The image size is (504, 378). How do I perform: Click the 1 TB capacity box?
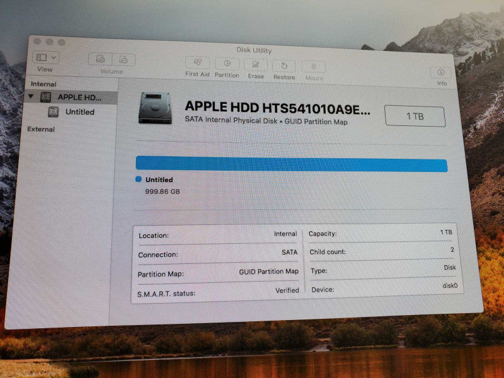click(x=415, y=116)
